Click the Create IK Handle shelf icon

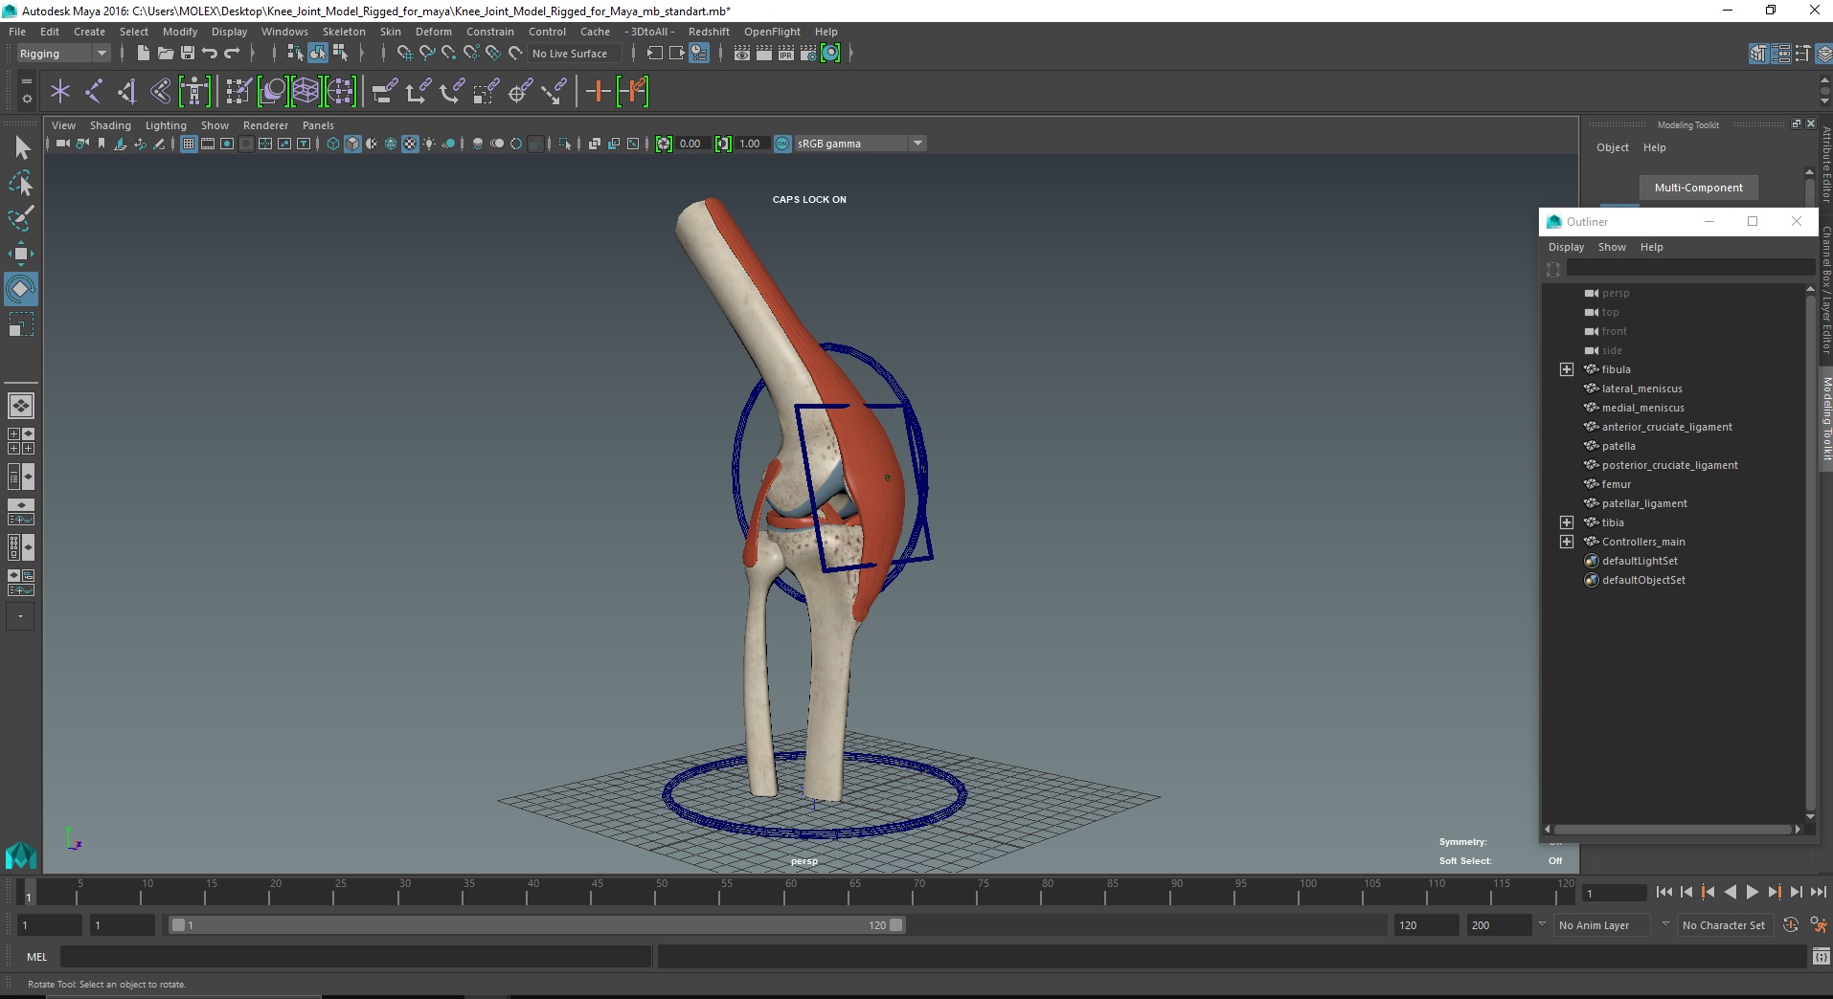pyautogui.click(x=127, y=92)
